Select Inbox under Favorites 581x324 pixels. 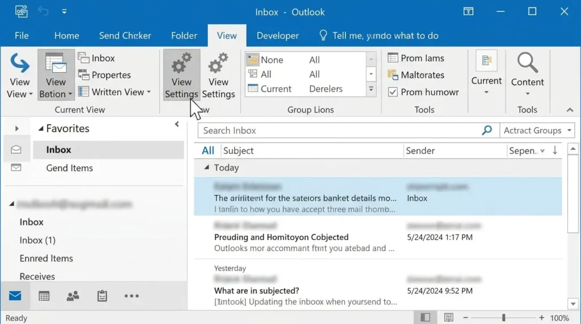108,150
